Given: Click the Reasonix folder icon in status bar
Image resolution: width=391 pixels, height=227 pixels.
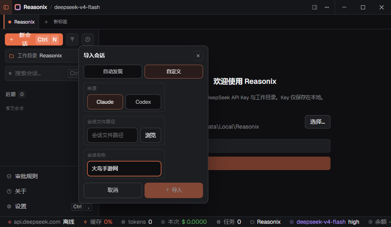Looking at the screenshot, I should coord(253,222).
